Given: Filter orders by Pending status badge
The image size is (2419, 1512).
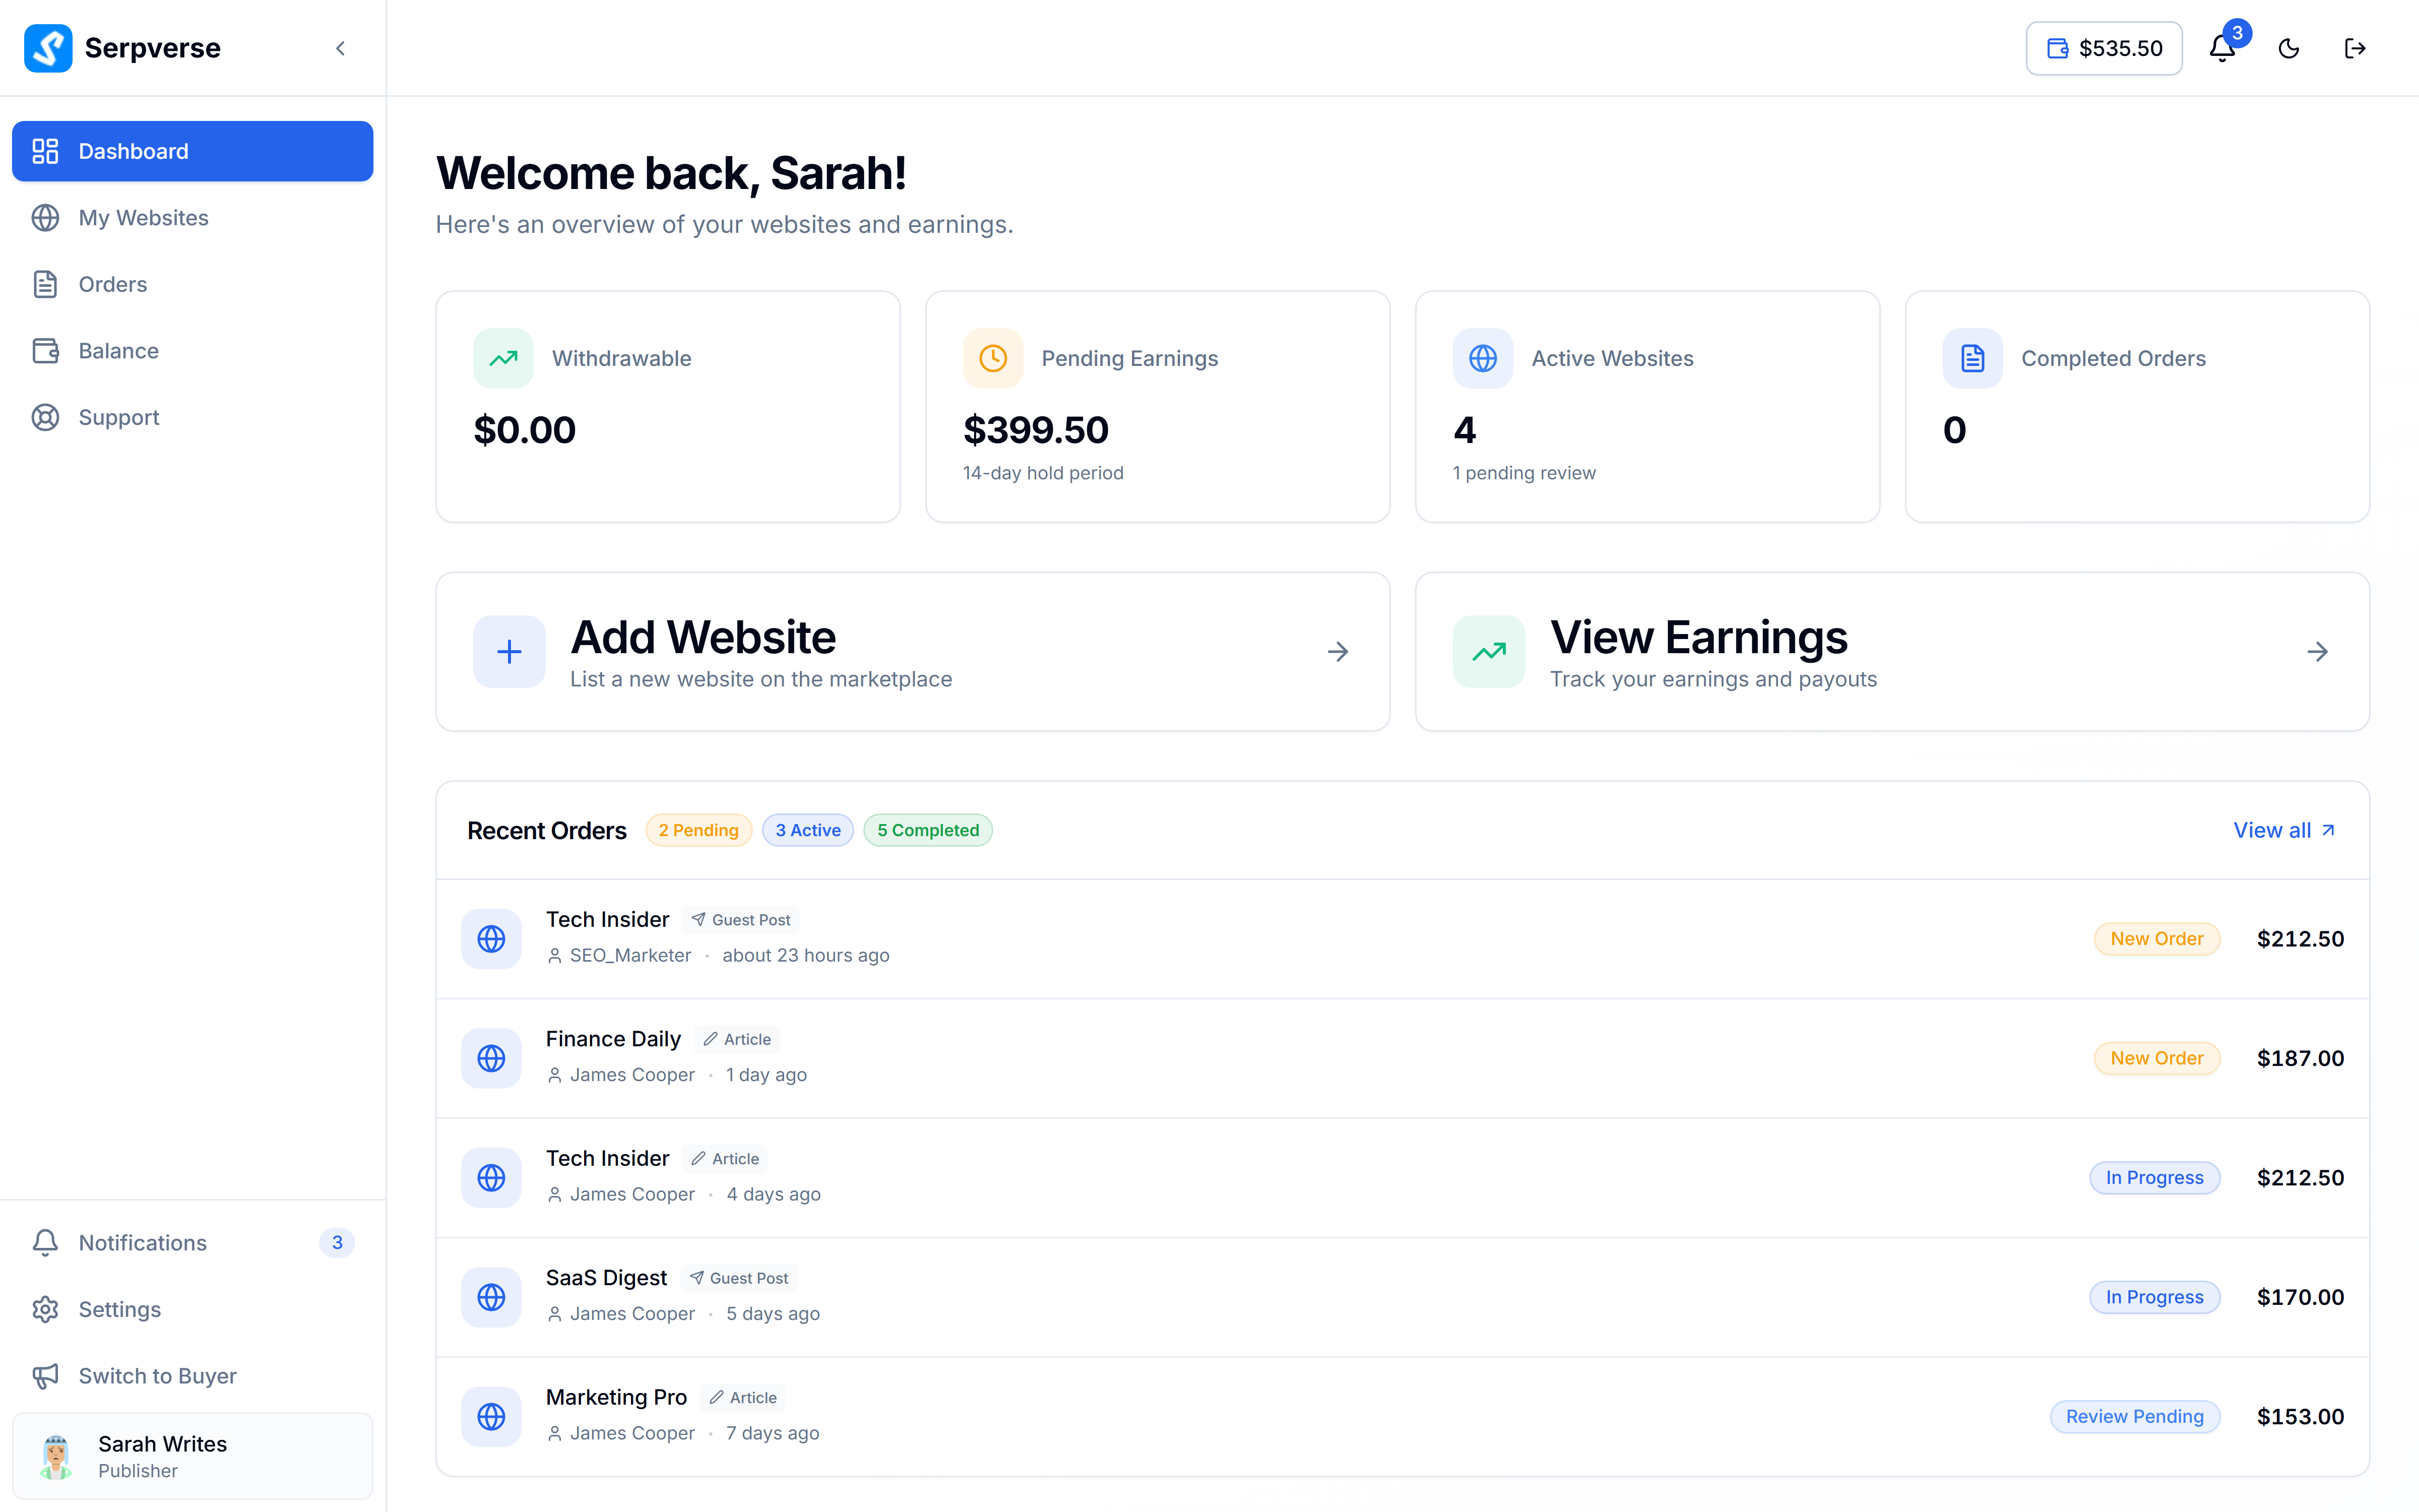Looking at the screenshot, I should (x=697, y=830).
